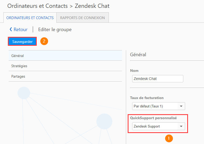Click the back chevron next to Retour
204x144 pixels.
pyautogui.click(x=11, y=30)
